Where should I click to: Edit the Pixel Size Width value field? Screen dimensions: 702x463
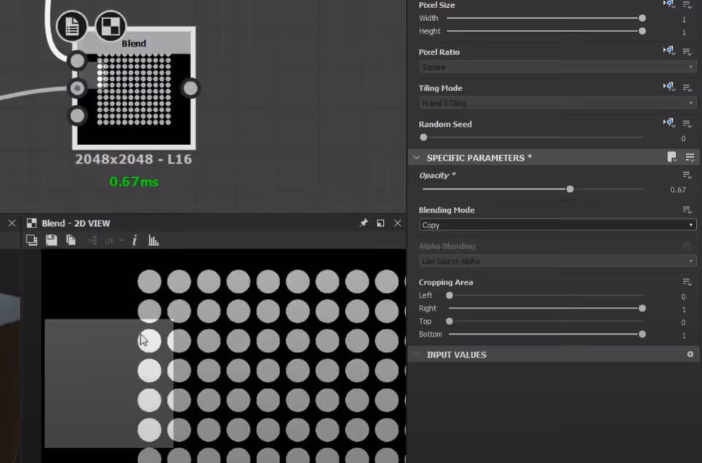(684, 19)
